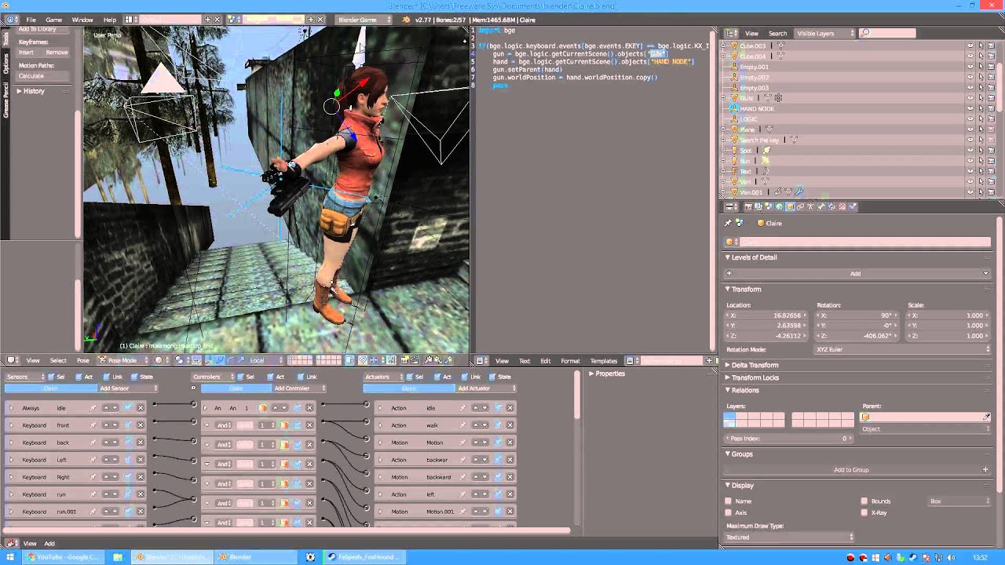Open the Physics properties tab icon
Screen dimensions: 1005x565
click(x=853, y=206)
